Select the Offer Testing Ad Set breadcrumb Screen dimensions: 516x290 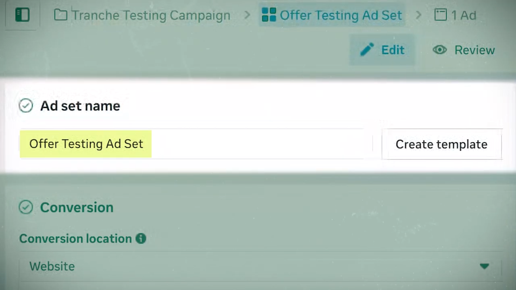[x=341, y=15]
